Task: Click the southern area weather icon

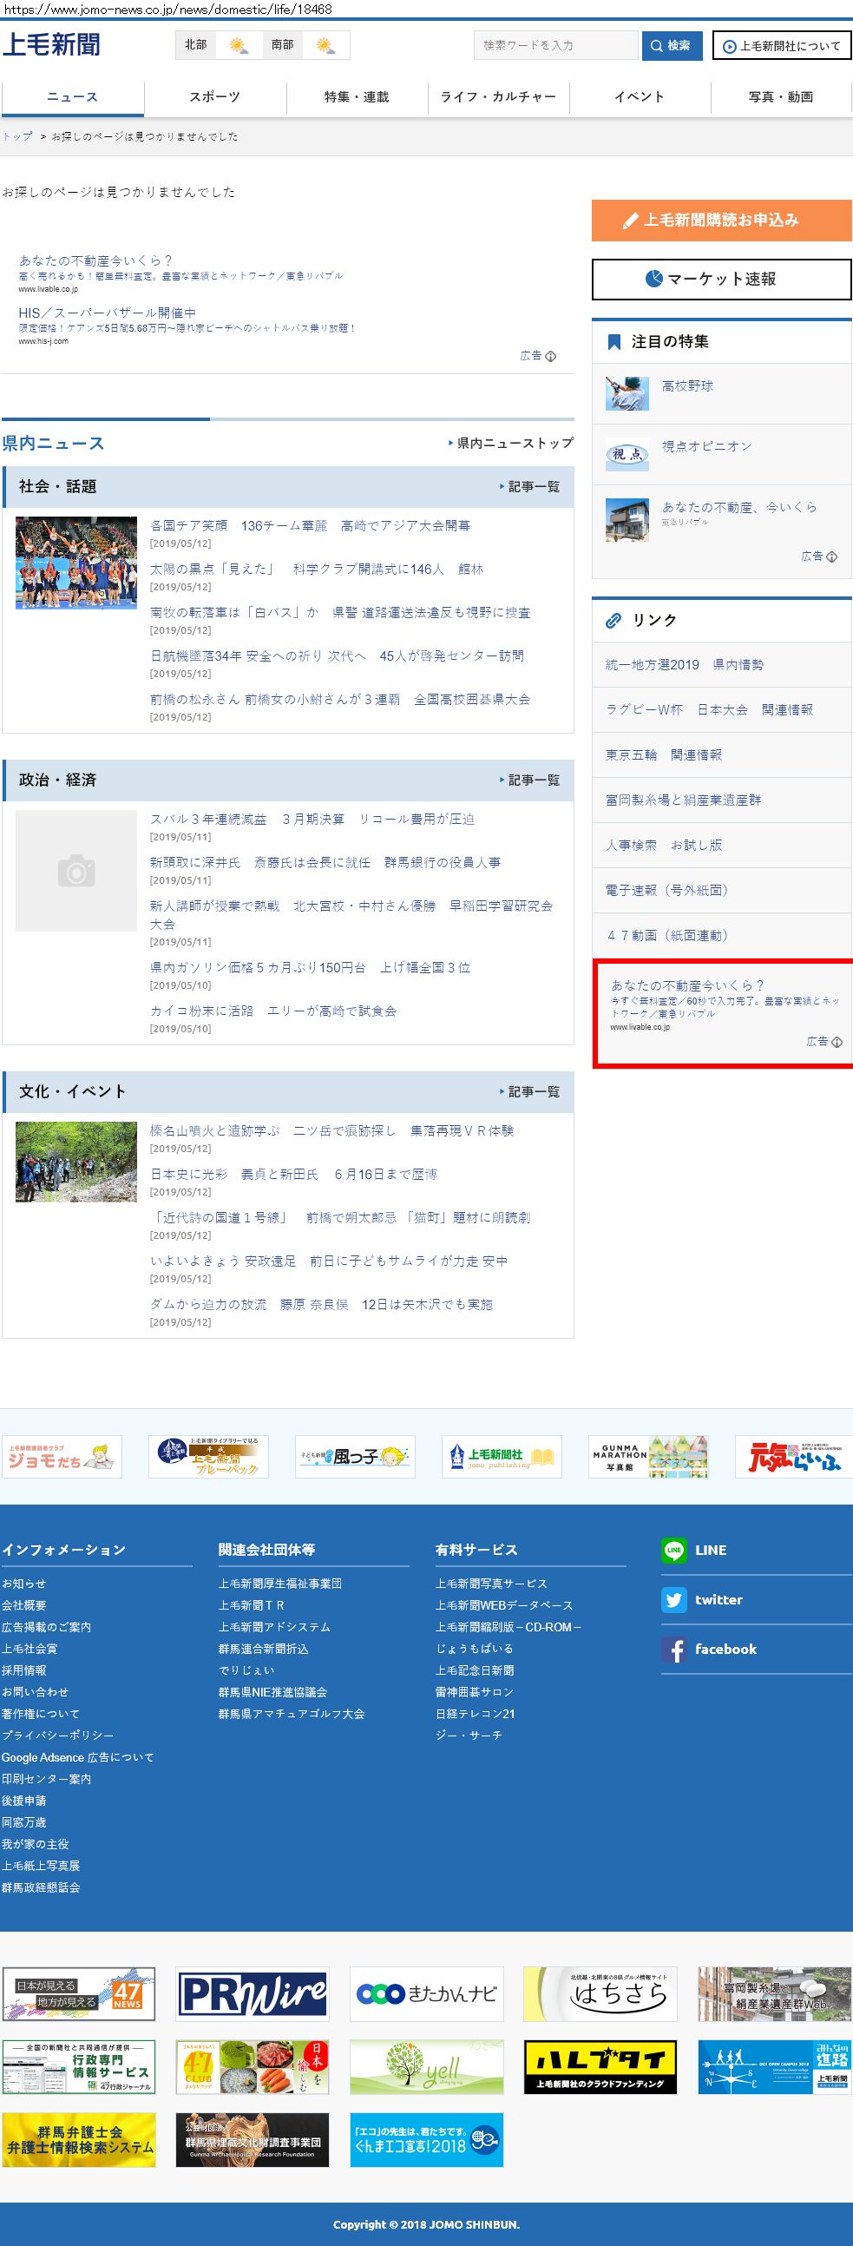Action: 326,45
